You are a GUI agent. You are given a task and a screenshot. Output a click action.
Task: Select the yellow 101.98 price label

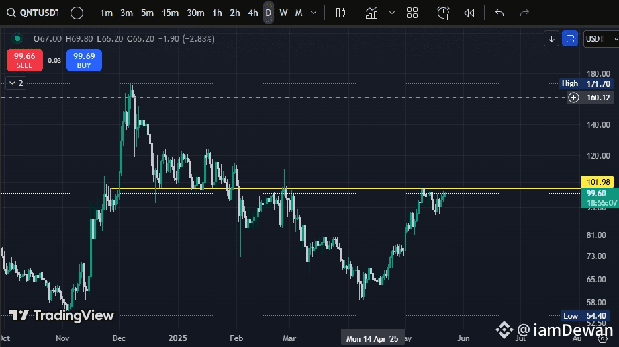click(x=598, y=182)
